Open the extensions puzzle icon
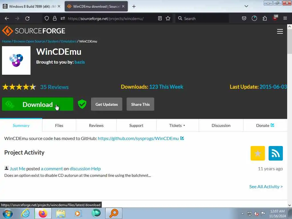Image resolution: width=292 pixels, height=219 pixels. coord(265,18)
